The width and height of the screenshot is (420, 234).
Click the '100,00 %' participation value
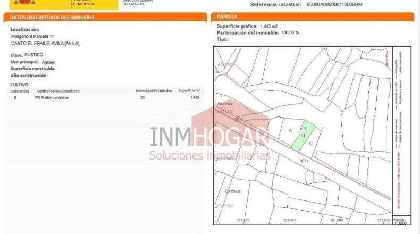290,32
